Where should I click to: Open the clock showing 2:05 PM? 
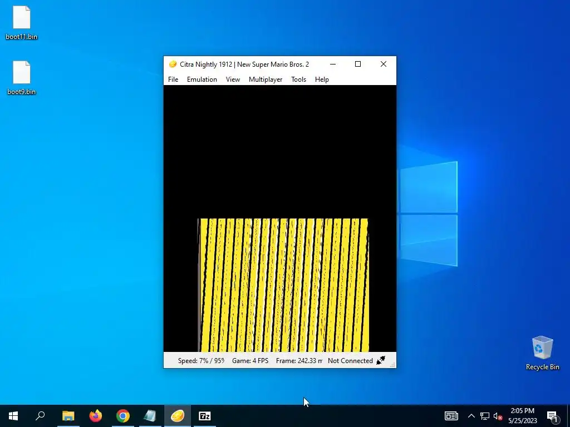point(522,416)
